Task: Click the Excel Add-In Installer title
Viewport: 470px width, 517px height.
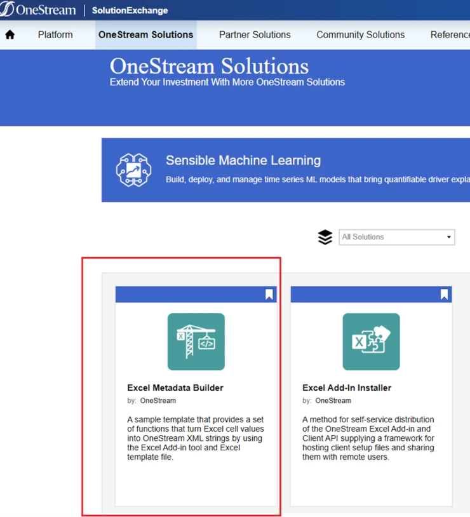Action: [x=347, y=387]
